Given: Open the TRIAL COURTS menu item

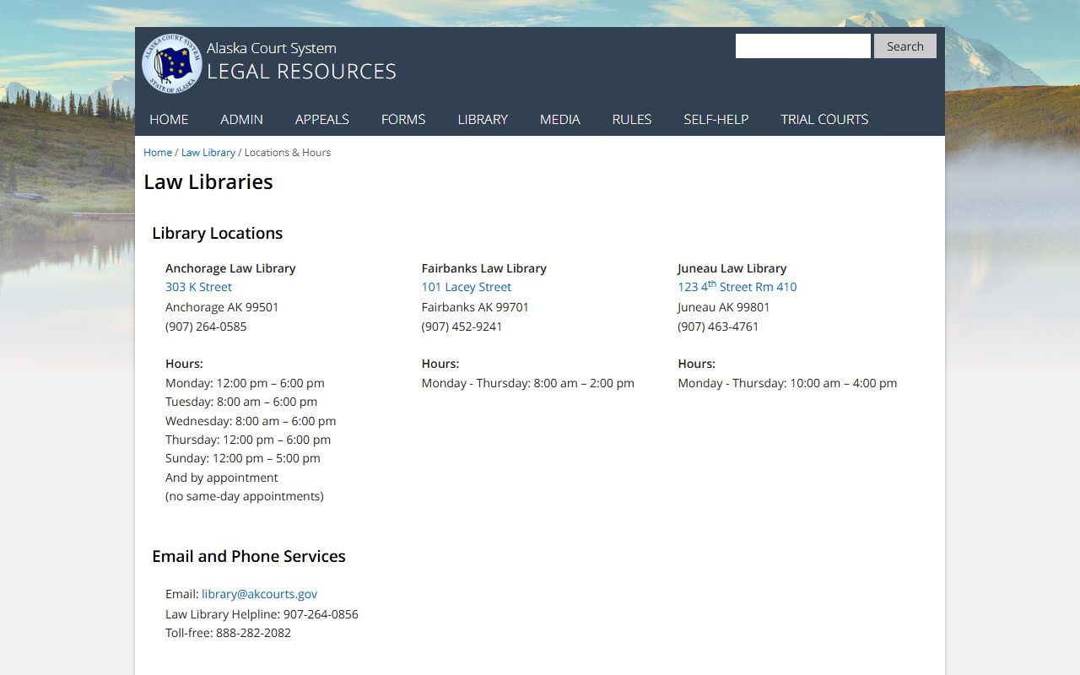Looking at the screenshot, I should click(824, 119).
